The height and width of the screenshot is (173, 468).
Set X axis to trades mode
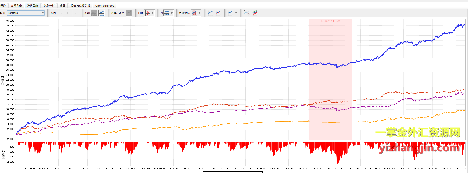click(94, 13)
